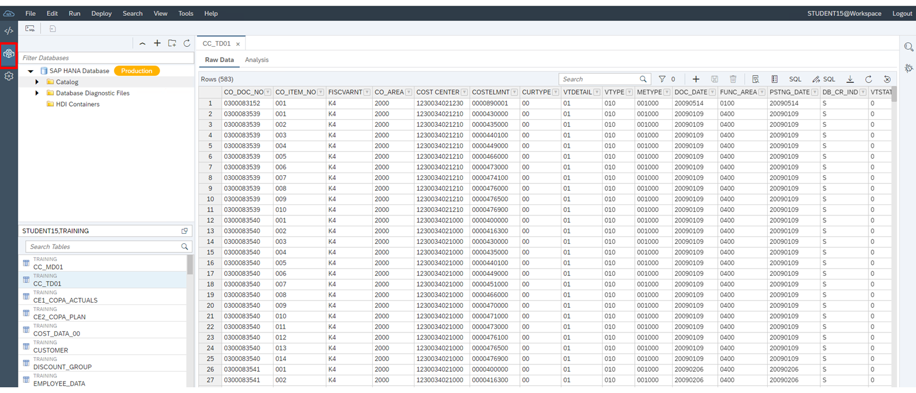
Task: Collapse all databases with the caret icon
Action: pyautogui.click(x=142, y=43)
